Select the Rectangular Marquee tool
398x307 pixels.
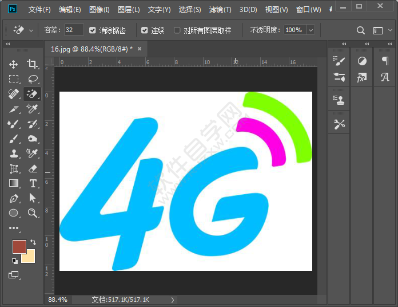click(x=14, y=79)
